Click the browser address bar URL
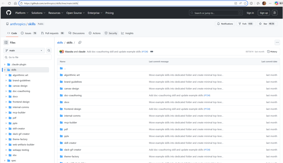 pos(51,3)
